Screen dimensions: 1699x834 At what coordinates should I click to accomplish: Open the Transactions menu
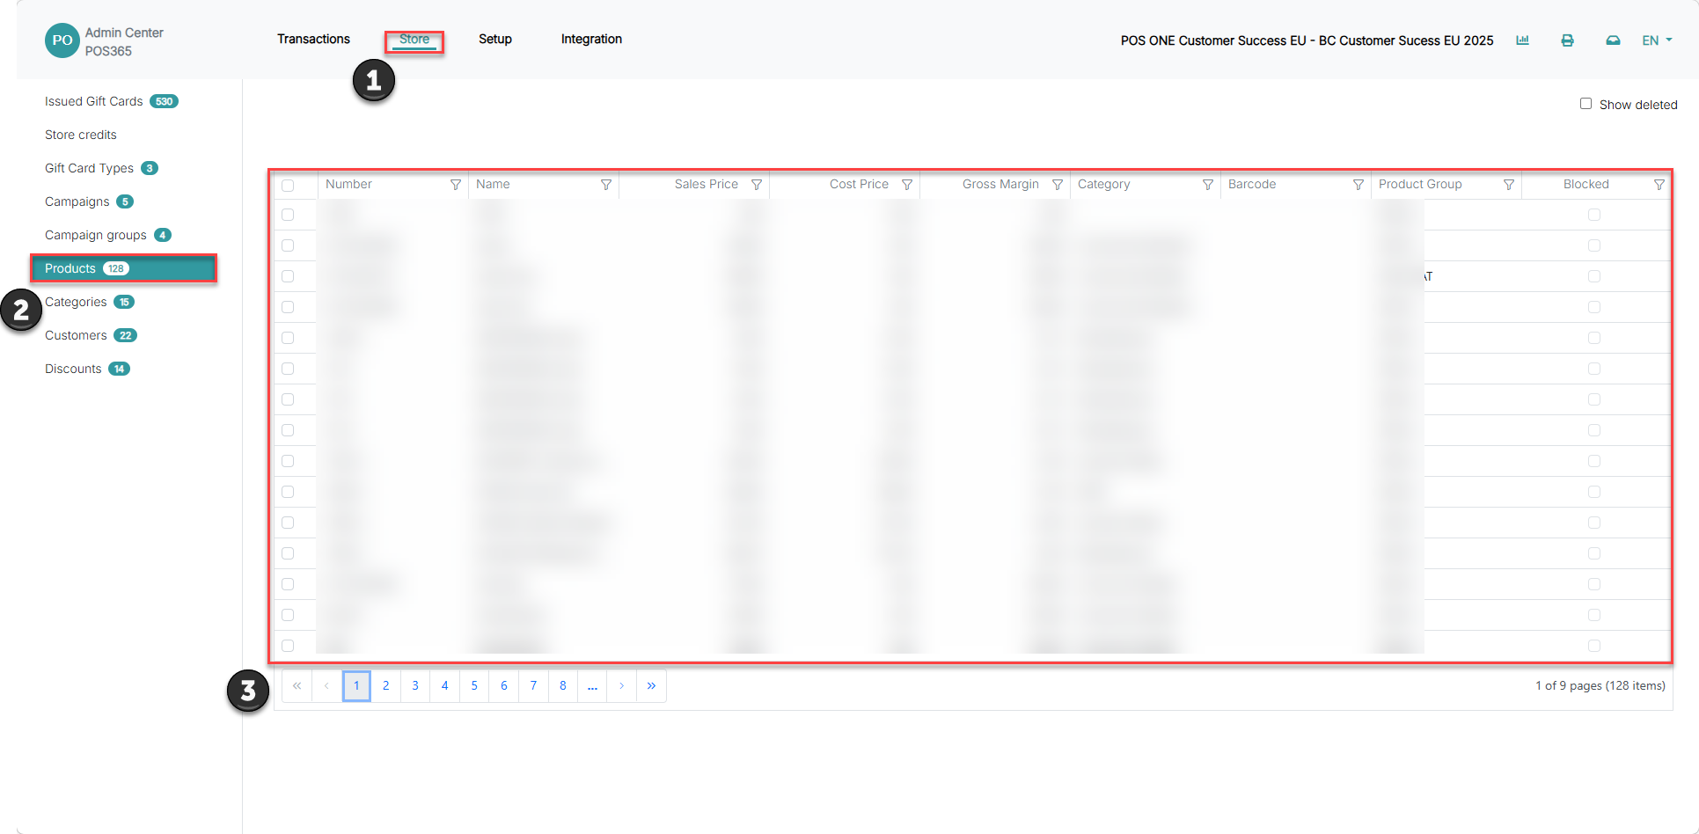tap(313, 40)
